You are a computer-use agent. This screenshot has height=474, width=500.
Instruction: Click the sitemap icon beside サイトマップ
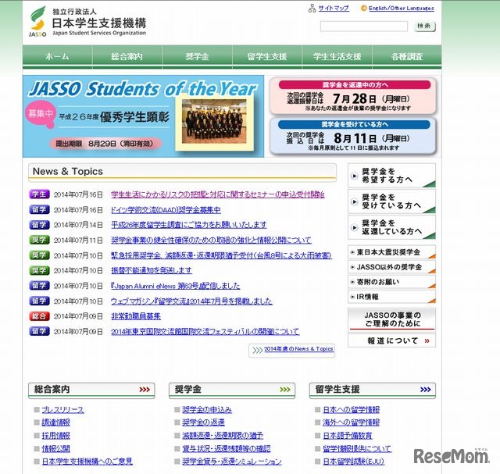[312, 9]
